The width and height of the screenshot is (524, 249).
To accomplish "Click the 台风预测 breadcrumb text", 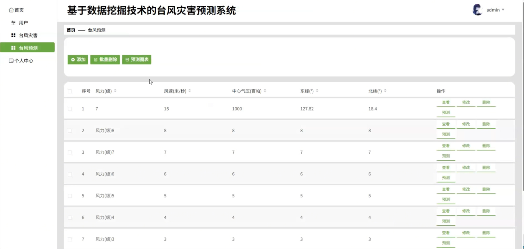I will pos(97,30).
